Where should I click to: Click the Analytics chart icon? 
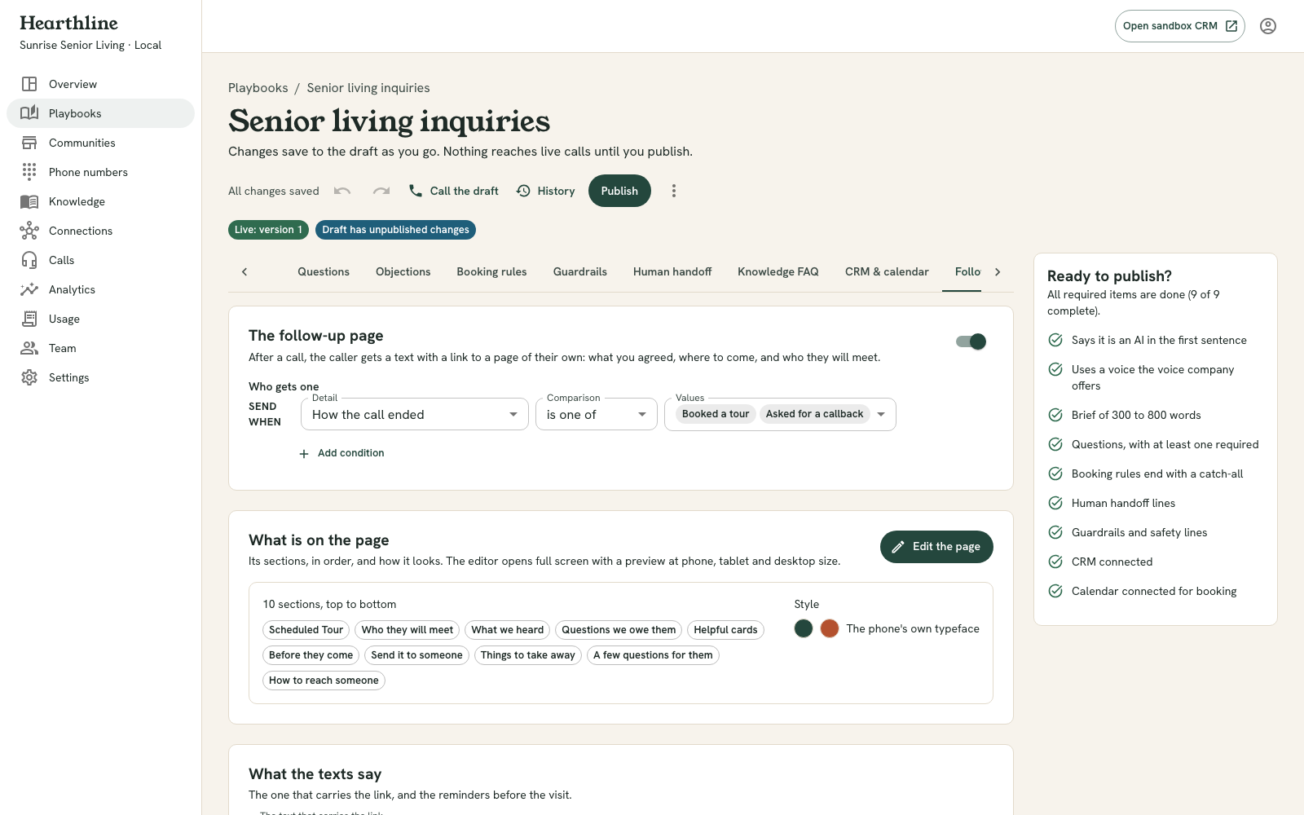tap(29, 289)
